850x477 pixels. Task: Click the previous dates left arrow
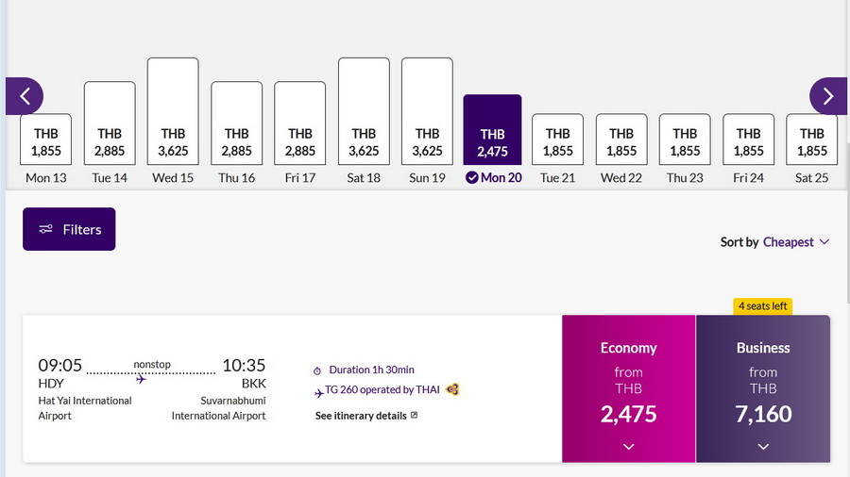(x=25, y=96)
